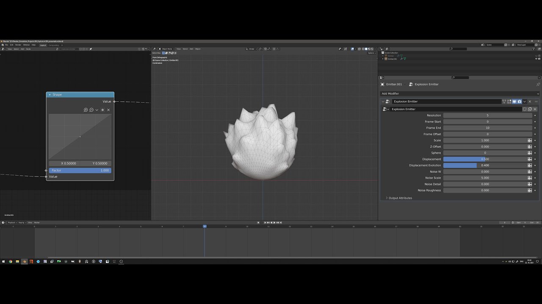Open the File menu

[x=6, y=45]
